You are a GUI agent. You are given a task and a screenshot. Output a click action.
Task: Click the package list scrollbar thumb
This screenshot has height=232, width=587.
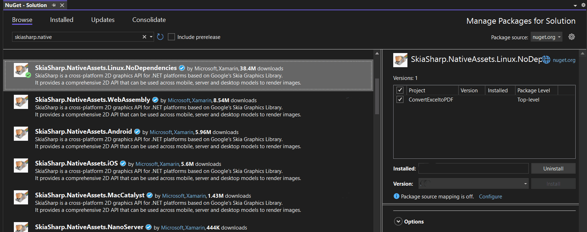click(377, 96)
